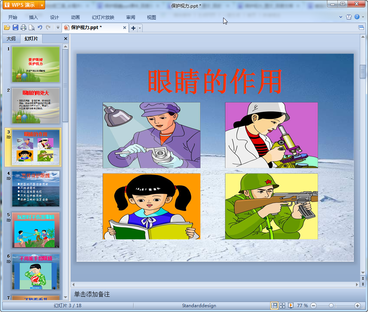368x312 pixels.
Task: Close the slide thumbnail pane
Action: pos(66,39)
